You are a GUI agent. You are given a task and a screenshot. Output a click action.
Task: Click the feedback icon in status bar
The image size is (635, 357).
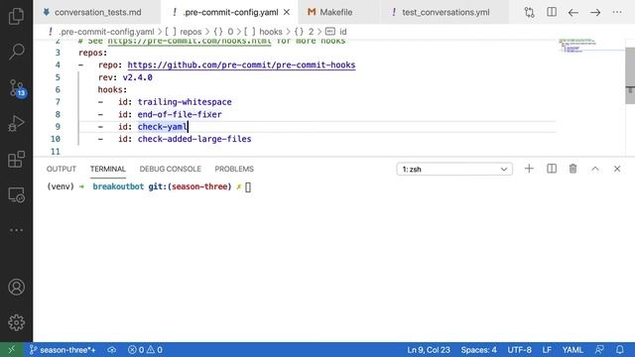(x=599, y=350)
